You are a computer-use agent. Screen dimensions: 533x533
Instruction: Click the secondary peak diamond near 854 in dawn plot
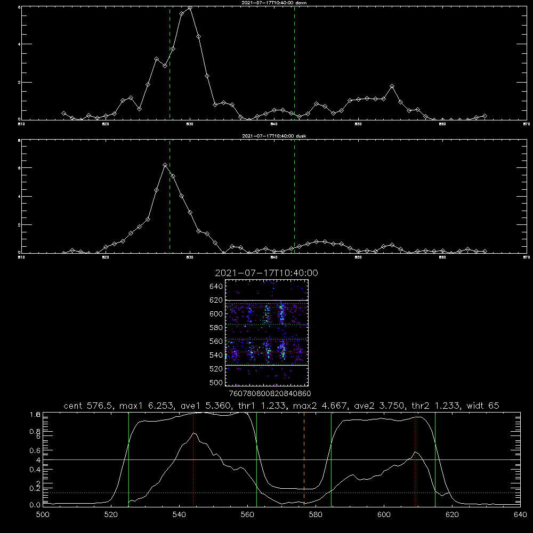[x=392, y=86]
